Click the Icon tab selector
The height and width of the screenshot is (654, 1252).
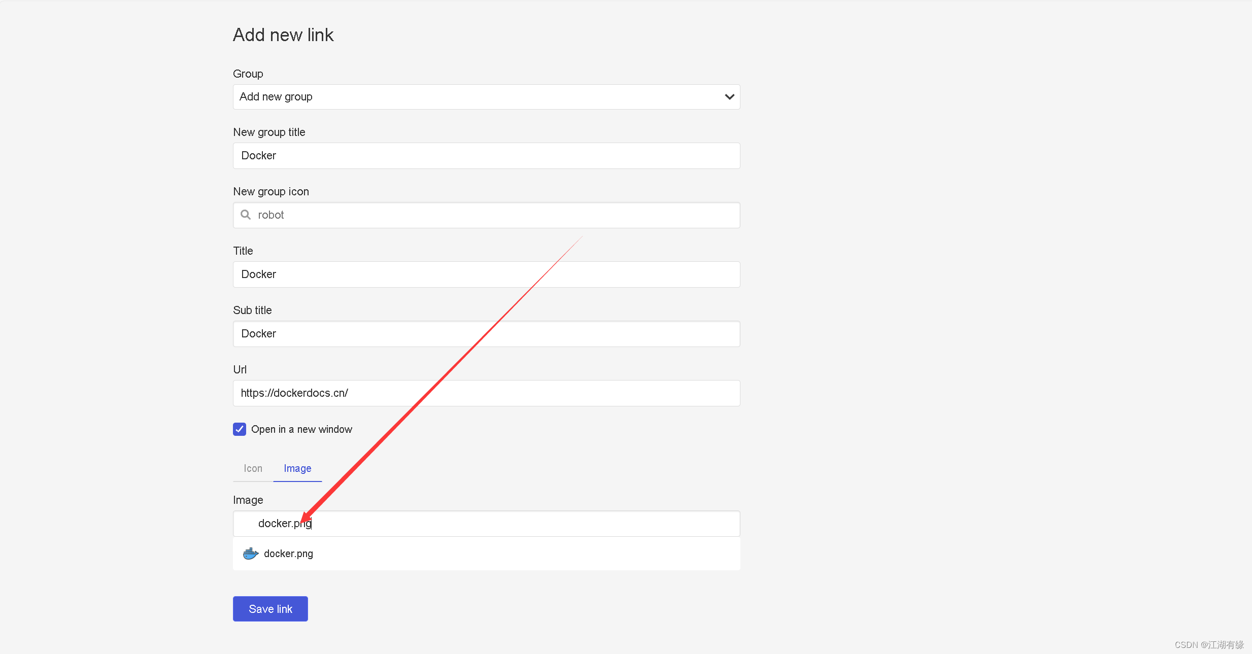coord(253,468)
